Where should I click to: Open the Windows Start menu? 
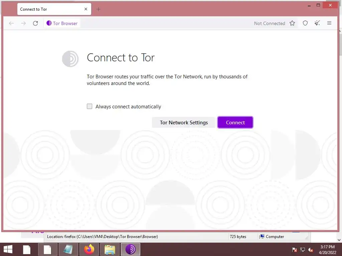[x=8, y=249]
